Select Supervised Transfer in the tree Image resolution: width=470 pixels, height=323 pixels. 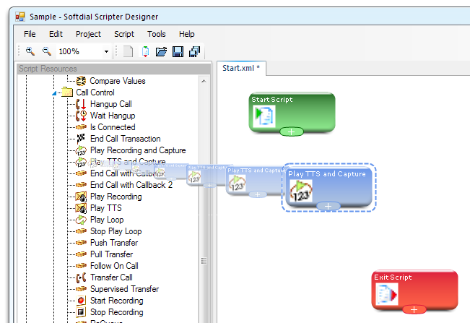point(124,289)
